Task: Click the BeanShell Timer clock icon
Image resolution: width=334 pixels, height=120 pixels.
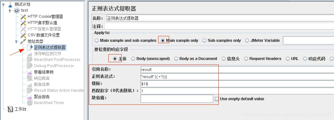Action: coord(30,103)
